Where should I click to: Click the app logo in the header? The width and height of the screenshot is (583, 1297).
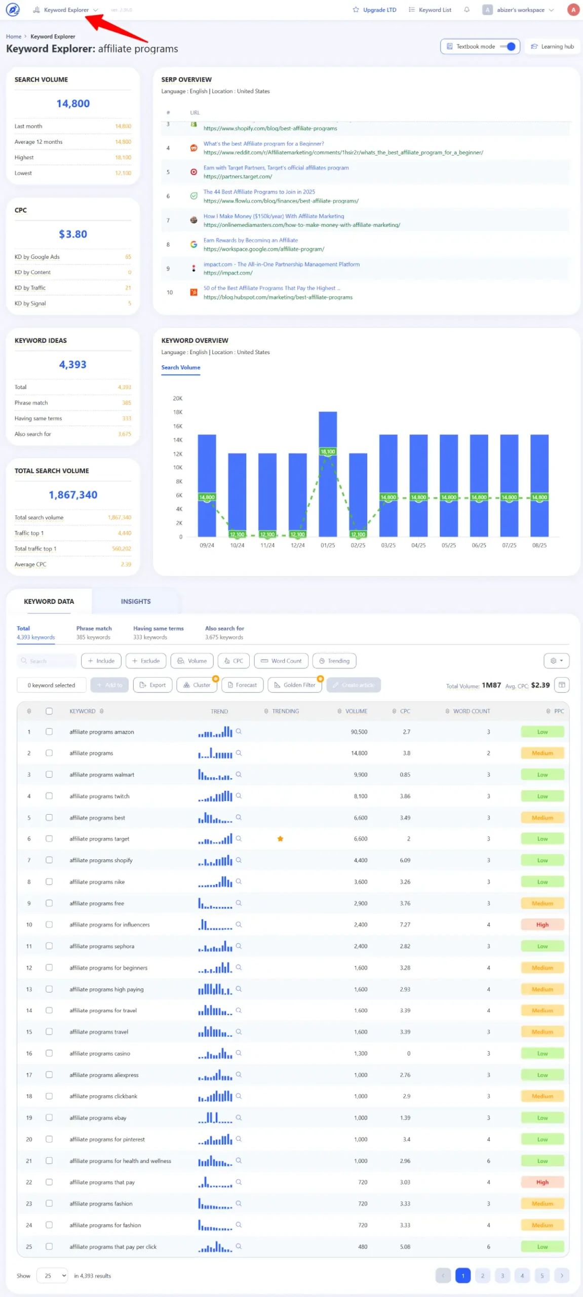(x=13, y=10)
